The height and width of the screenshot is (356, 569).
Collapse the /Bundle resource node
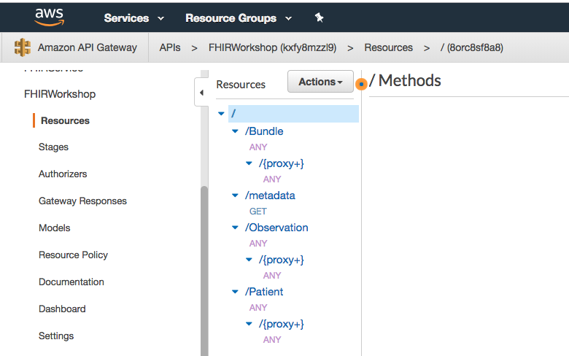(x=235, y=131)
